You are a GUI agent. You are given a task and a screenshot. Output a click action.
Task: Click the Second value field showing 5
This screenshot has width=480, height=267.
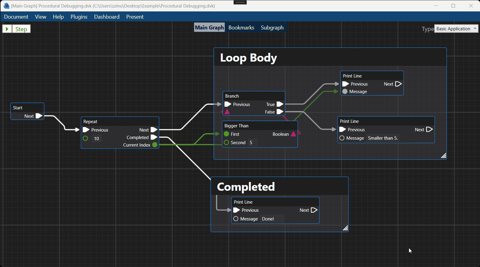point(252,143)
